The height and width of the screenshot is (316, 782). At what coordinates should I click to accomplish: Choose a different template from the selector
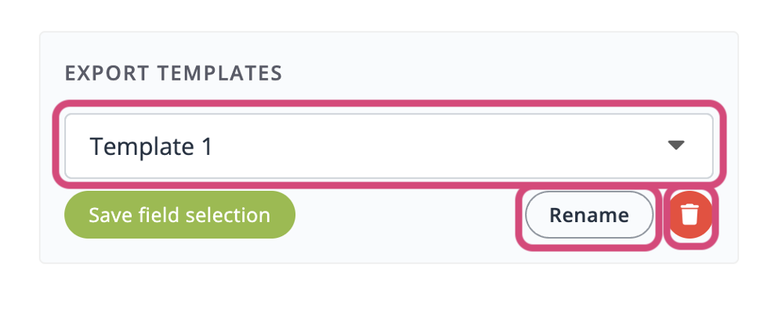pos(389,146)
